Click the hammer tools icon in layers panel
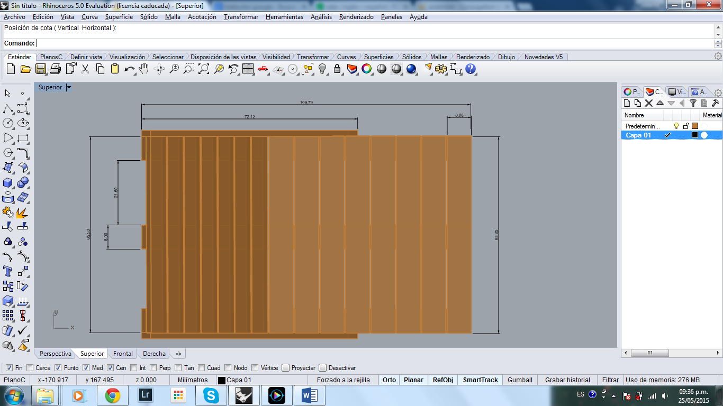The width and height of the screenshot is (723, 406). coord(715,103)
